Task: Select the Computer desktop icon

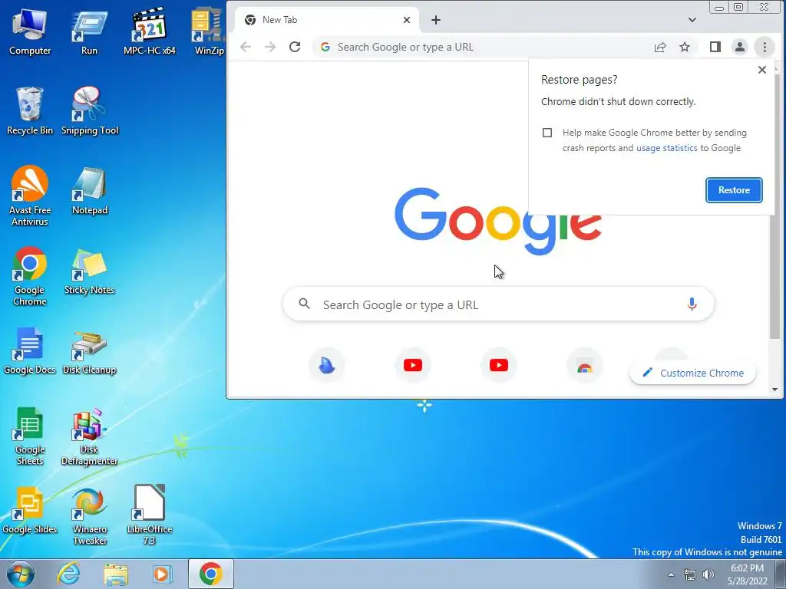Action: (30, 31)
